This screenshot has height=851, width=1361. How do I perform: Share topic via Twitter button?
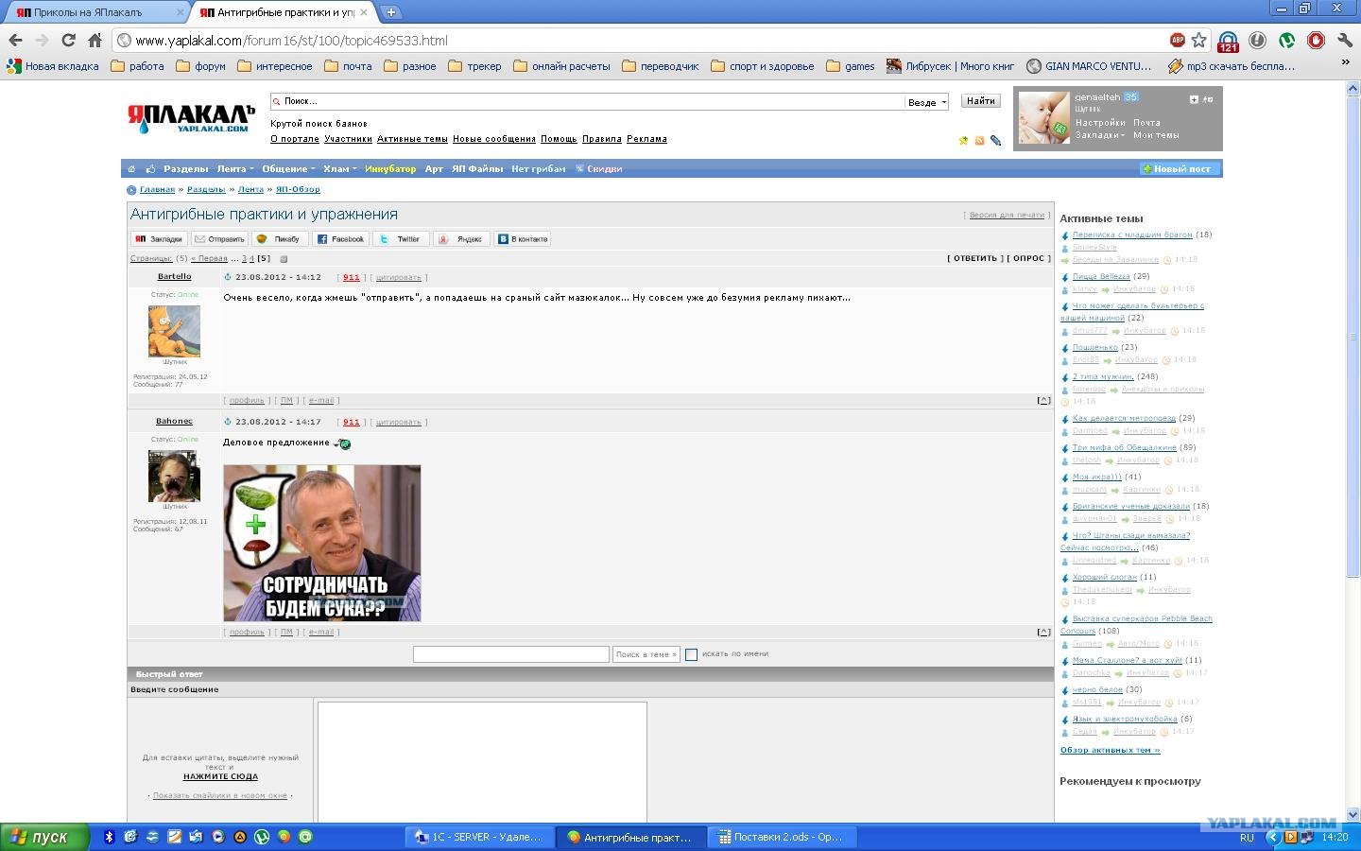coord(399,239)
